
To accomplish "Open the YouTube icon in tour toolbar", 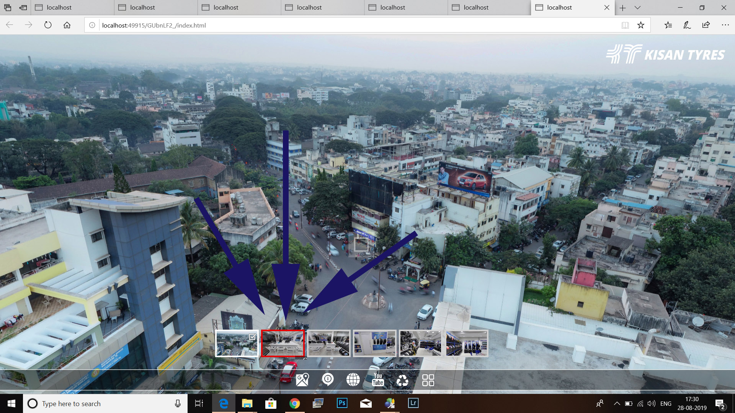I will [378, 379].
